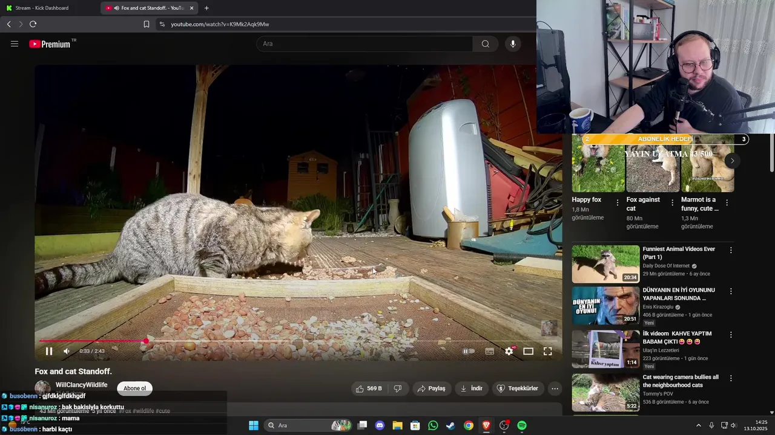Image resolution: width=775 pixels, height=435 pixels.
Task: Open WillClancyWildlife channel avatar
Action: 42,388
